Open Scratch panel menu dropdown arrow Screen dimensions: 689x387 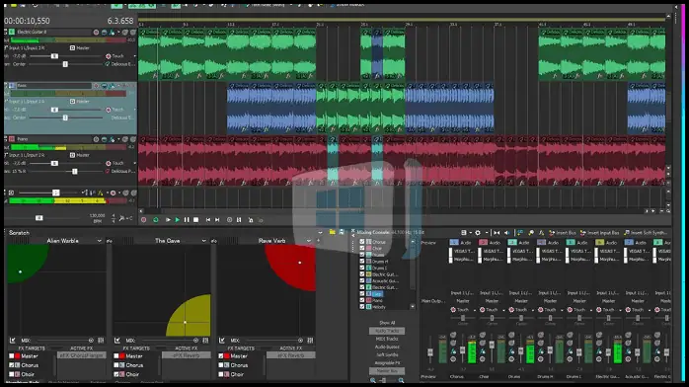click(321, 232)
